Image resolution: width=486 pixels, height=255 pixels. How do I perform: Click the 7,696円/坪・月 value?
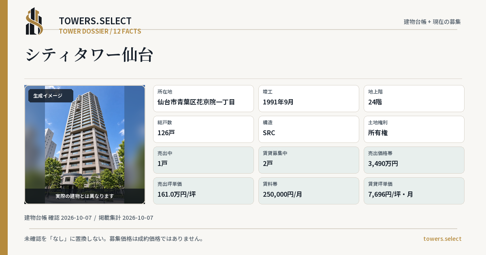click(391, 194)
